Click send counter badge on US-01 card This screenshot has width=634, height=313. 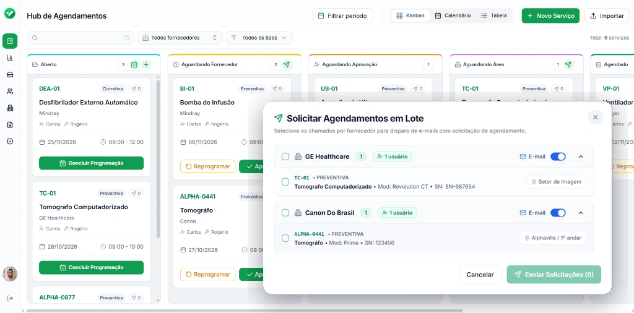(x=417, y=89)
